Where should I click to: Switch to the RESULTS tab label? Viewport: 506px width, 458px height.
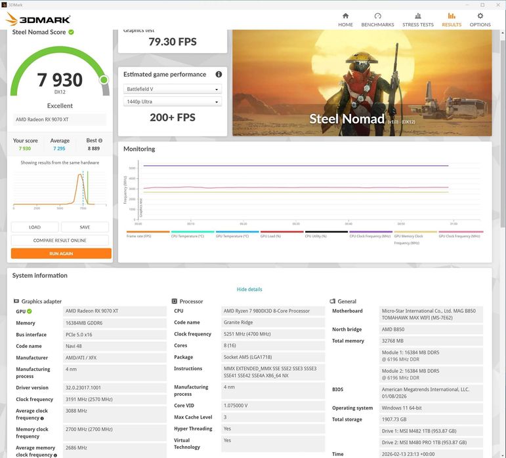point(452,24)
